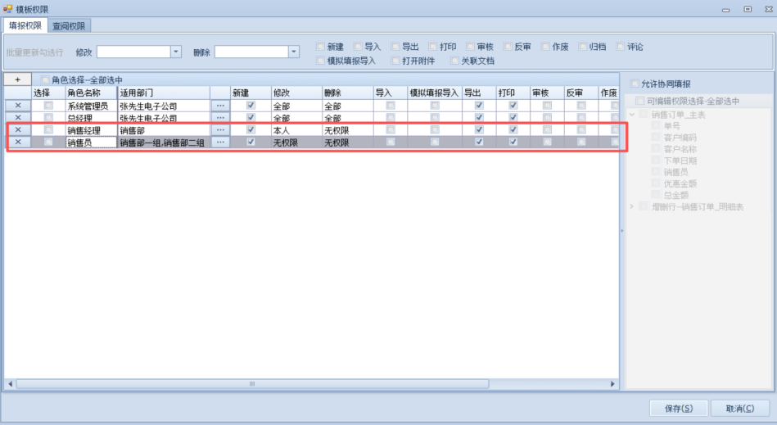
Task: Click the plus button to add role row
Action: [x=17, y=80]
